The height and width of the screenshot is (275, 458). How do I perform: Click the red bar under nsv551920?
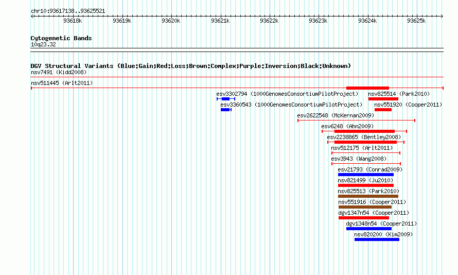[383, 110]
